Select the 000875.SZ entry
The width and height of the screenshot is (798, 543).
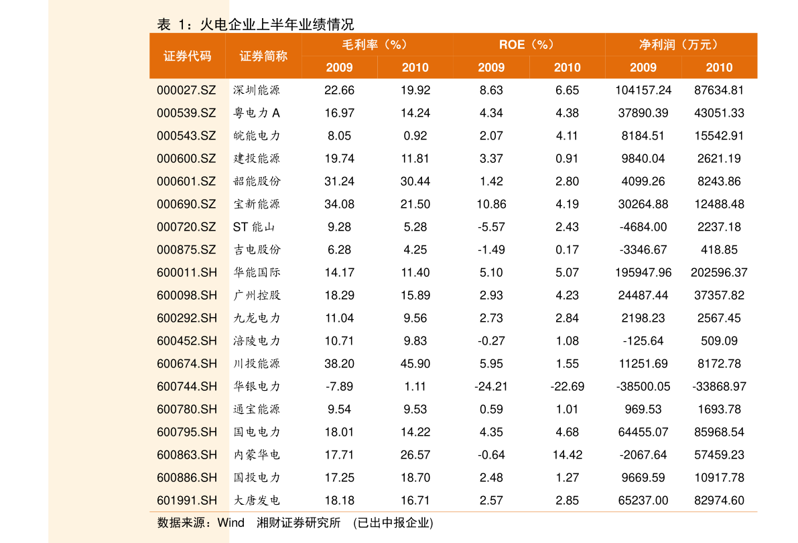[186, 249]
